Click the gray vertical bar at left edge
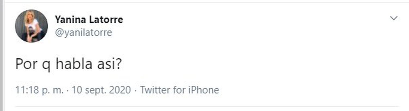 tap(1, 55)
